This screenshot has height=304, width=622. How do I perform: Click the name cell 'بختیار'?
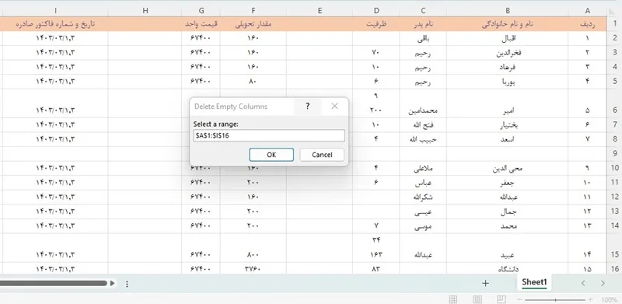click(508, 125)
